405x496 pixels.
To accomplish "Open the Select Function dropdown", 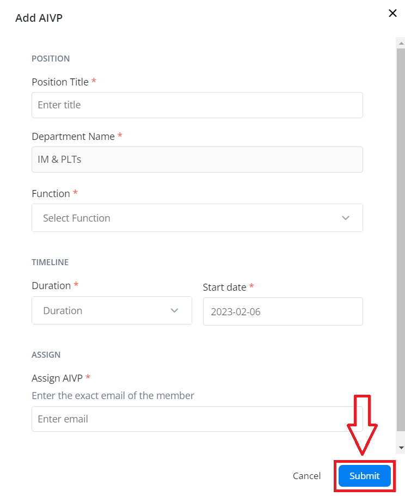I will 197,218.
